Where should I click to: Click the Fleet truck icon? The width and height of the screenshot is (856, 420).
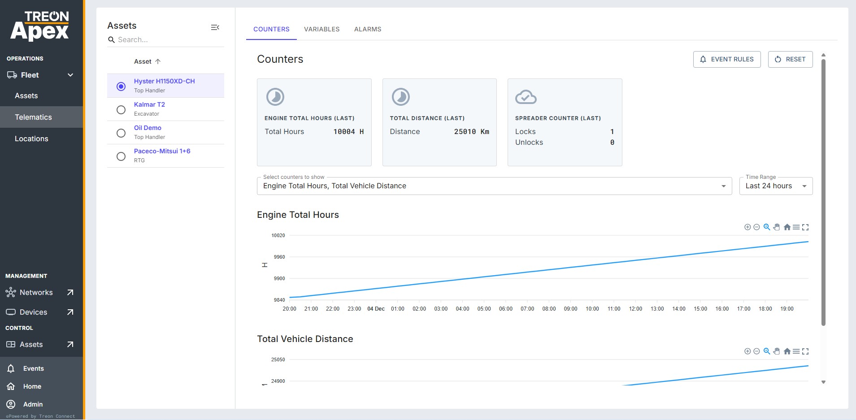click(12, 75)
